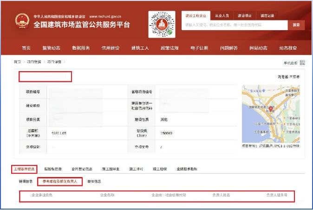Click the 项目编号 row label
313x210 pixels.
(33, 92)
